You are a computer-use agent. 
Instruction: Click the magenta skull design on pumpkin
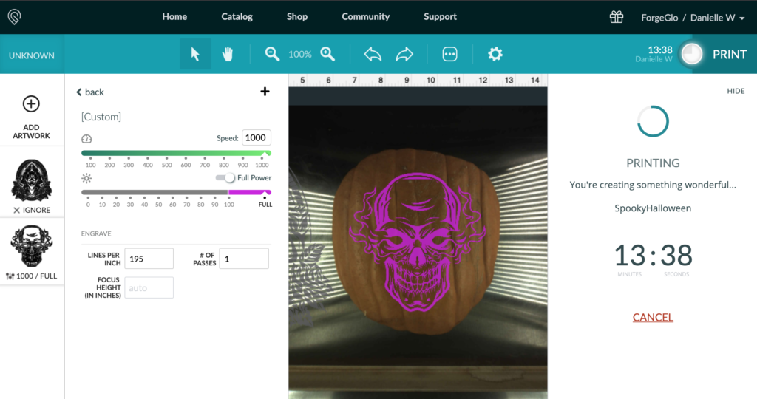pos(418,242)
